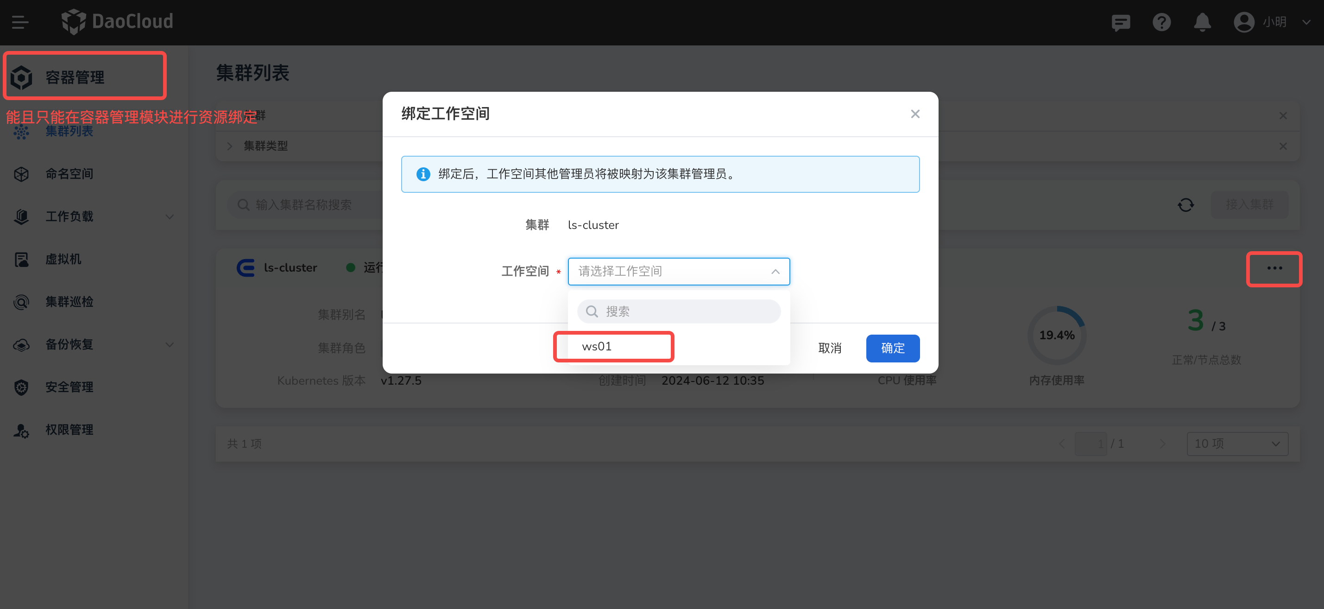
Task: Click the 确定 confirm button
Action: click(892, 348)
